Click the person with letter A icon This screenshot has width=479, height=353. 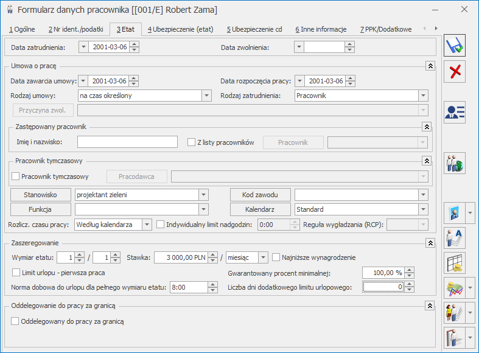coord(454,237)
